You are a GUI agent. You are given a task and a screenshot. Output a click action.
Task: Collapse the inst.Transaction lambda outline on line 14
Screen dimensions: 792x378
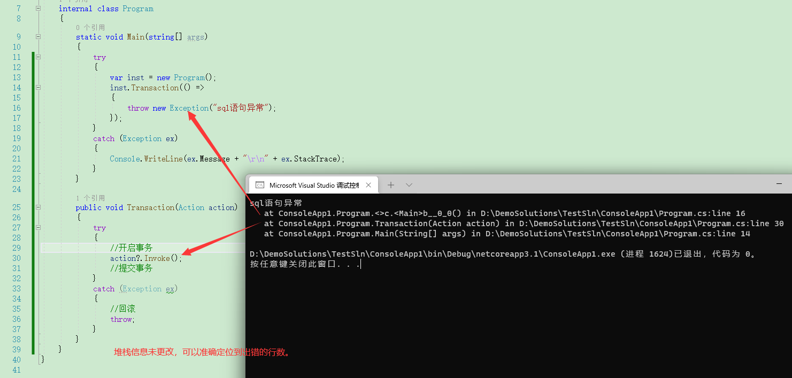(x=38, y=88)
